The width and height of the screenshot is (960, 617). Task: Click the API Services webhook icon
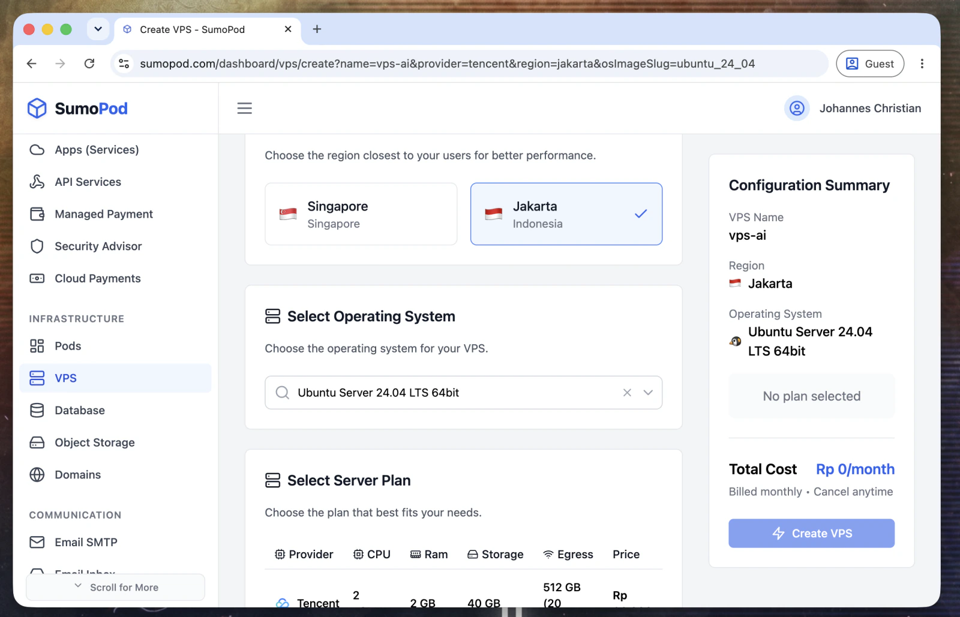point(37,182)
